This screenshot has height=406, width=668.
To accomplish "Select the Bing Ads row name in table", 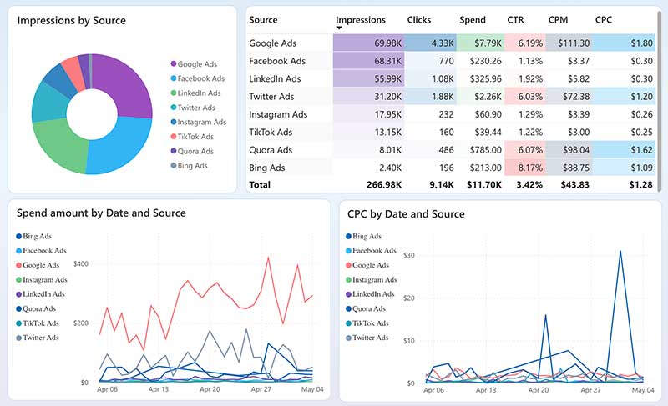I will click(x=267, y=168).
